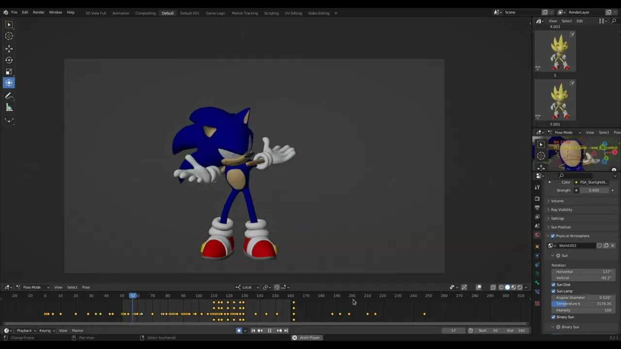Switch to solid viewport shading
621x349 pixels.
[x=507, y=287]
